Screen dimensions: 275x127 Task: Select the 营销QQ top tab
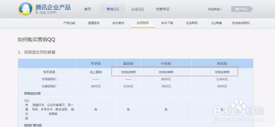point(113,9)
